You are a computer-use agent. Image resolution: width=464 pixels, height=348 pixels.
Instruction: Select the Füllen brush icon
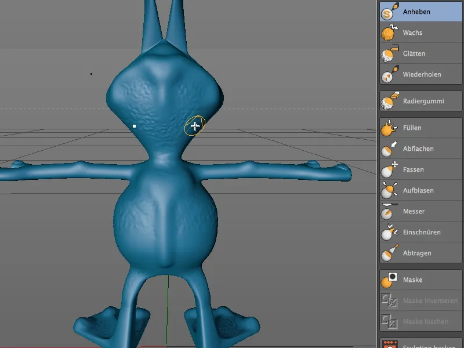point(387,128)
